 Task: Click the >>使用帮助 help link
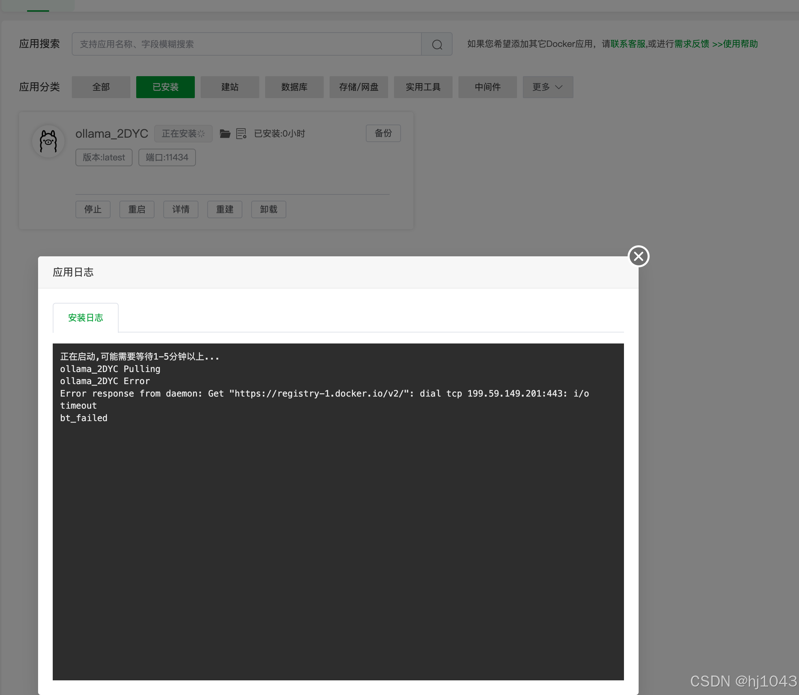[x=735, y=44]
